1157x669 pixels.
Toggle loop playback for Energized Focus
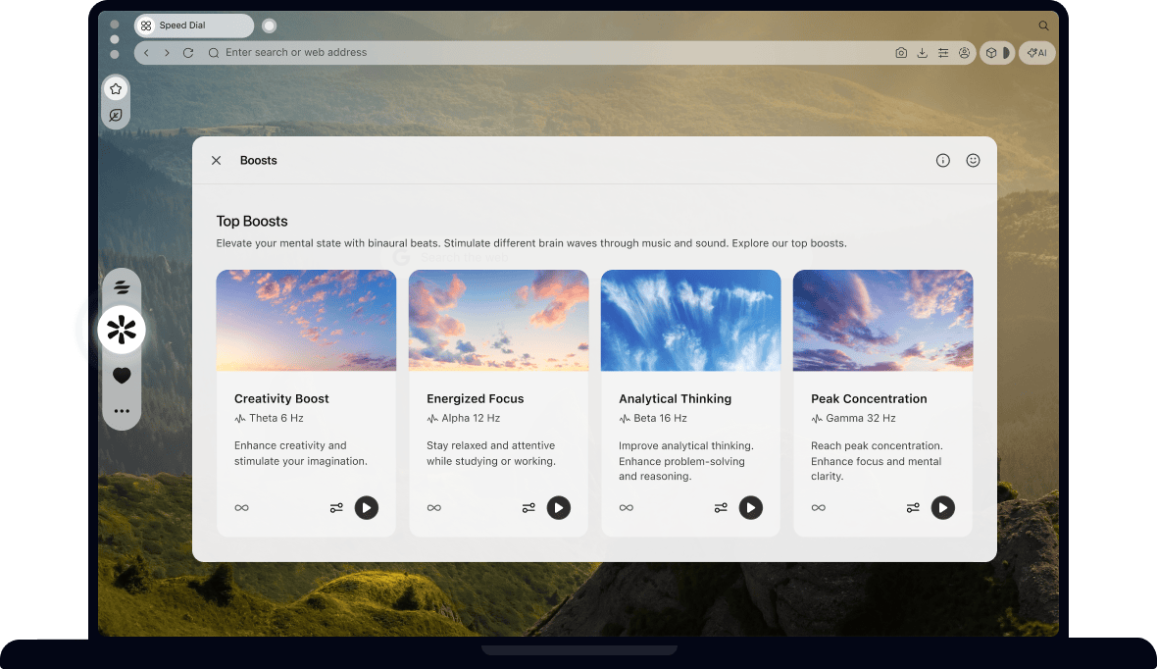pyautogui.click(x=433, y=507)
